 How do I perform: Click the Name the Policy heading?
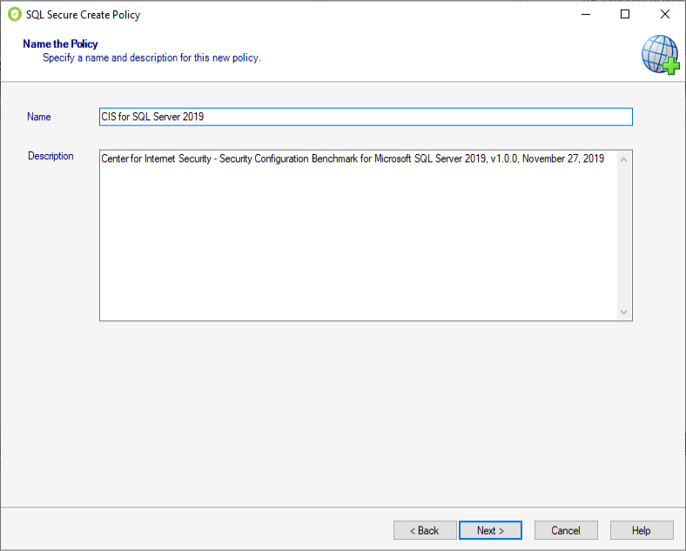point(60,44)
